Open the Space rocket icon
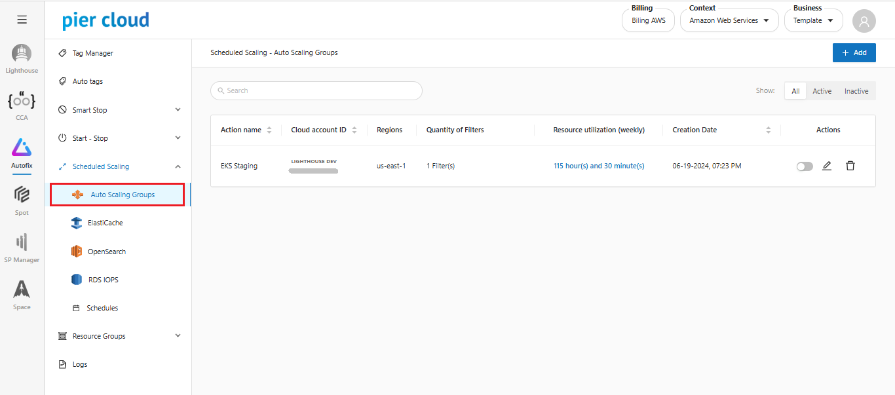The height and width of the screenshot is (395, 895). click(22, 290)
